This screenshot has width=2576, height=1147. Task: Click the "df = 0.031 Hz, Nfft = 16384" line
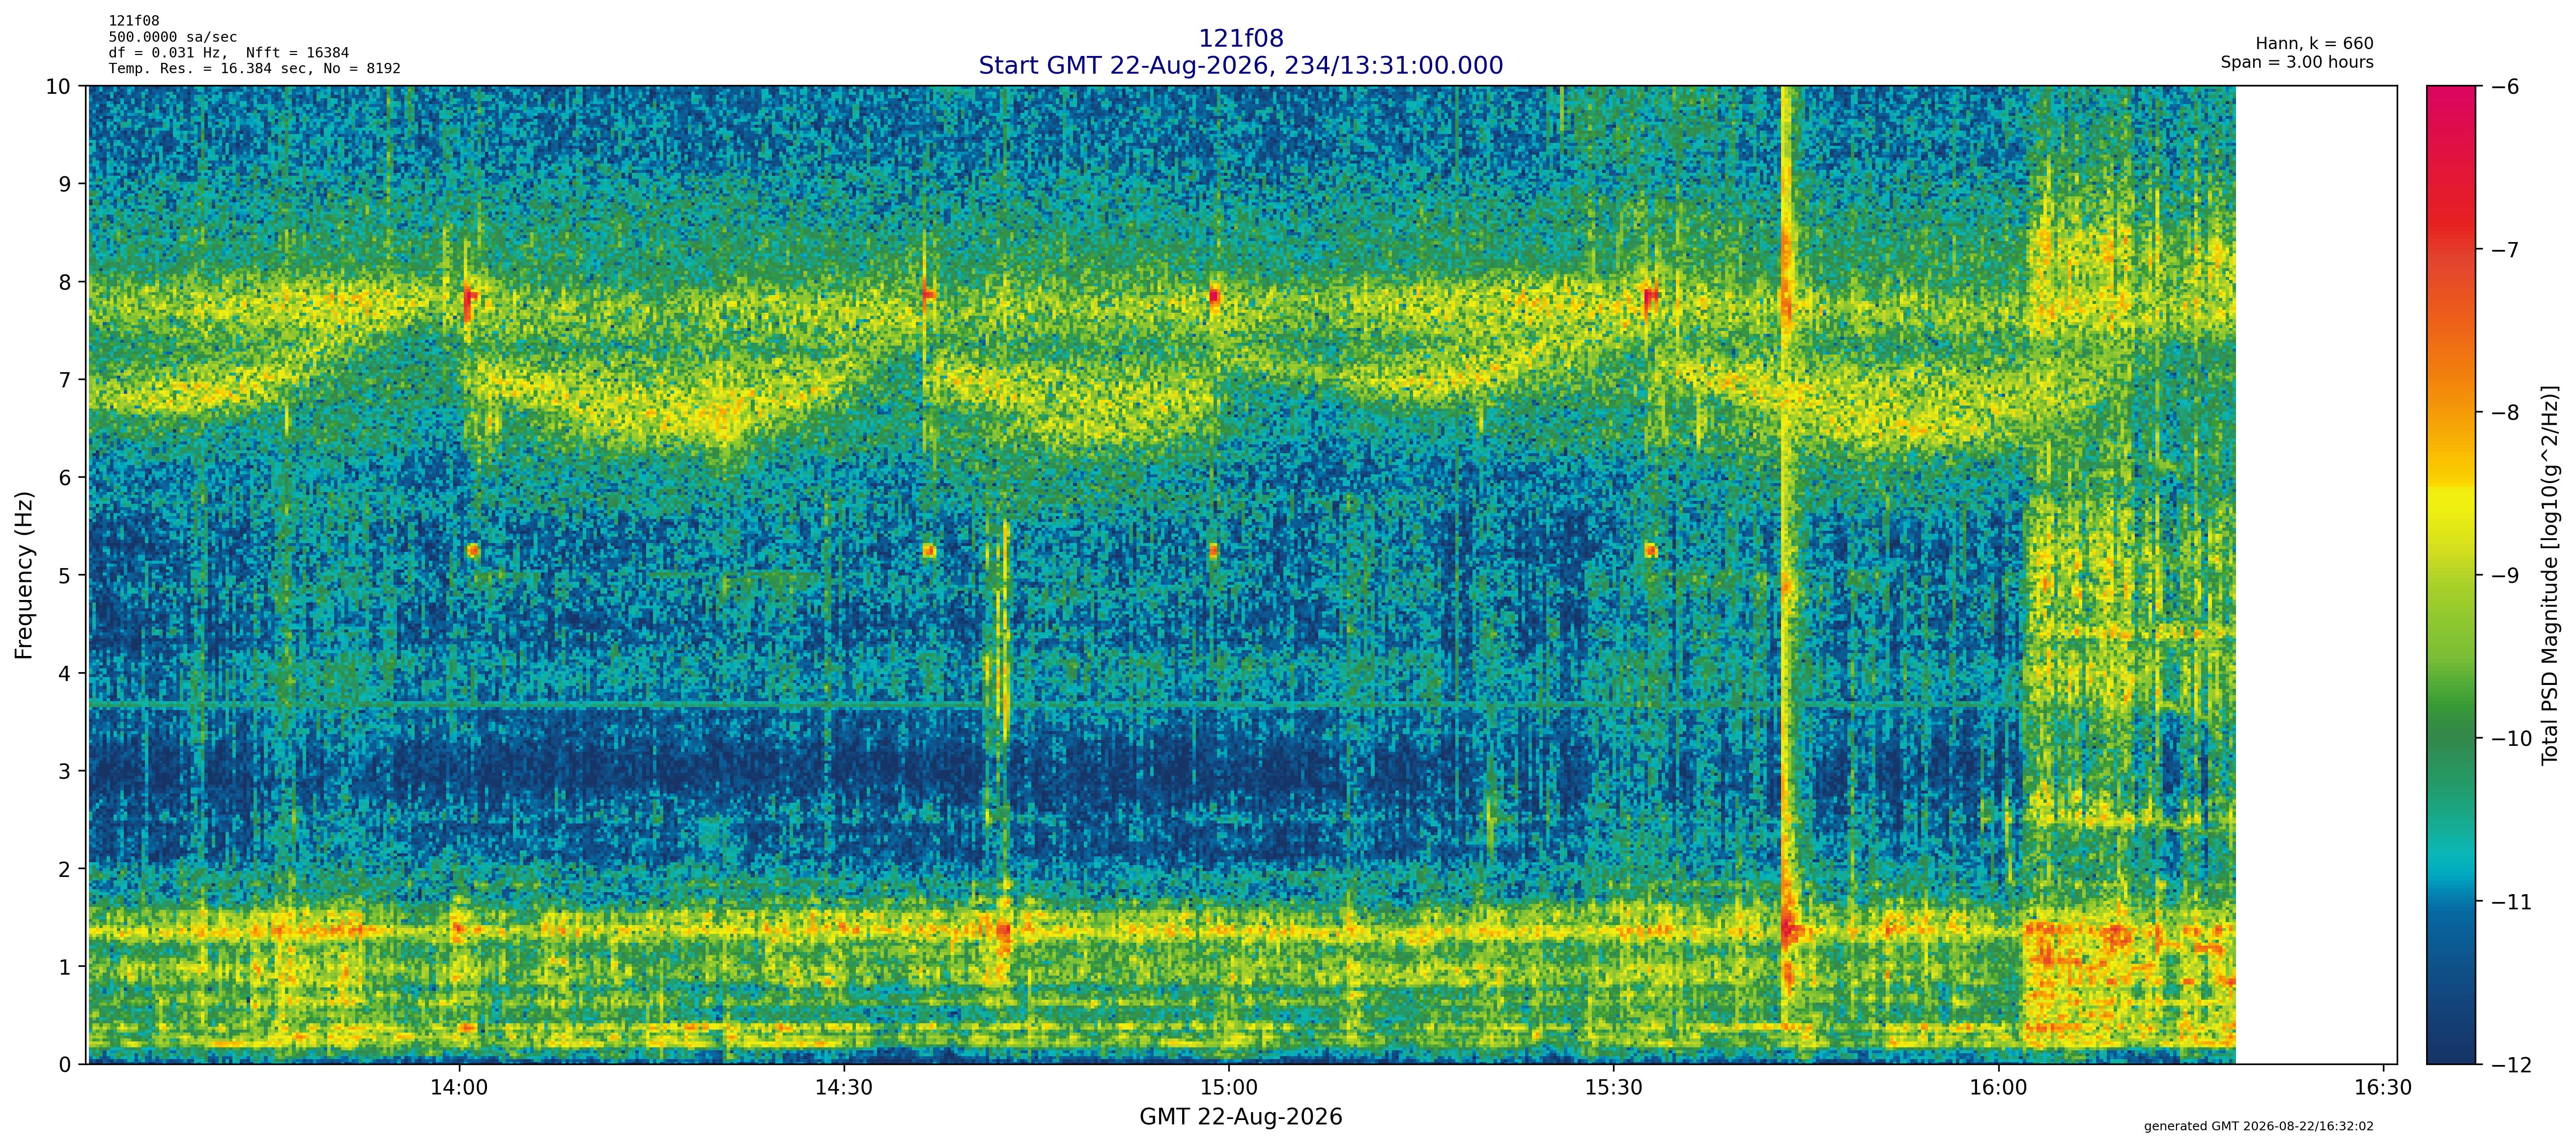(229, 53)
